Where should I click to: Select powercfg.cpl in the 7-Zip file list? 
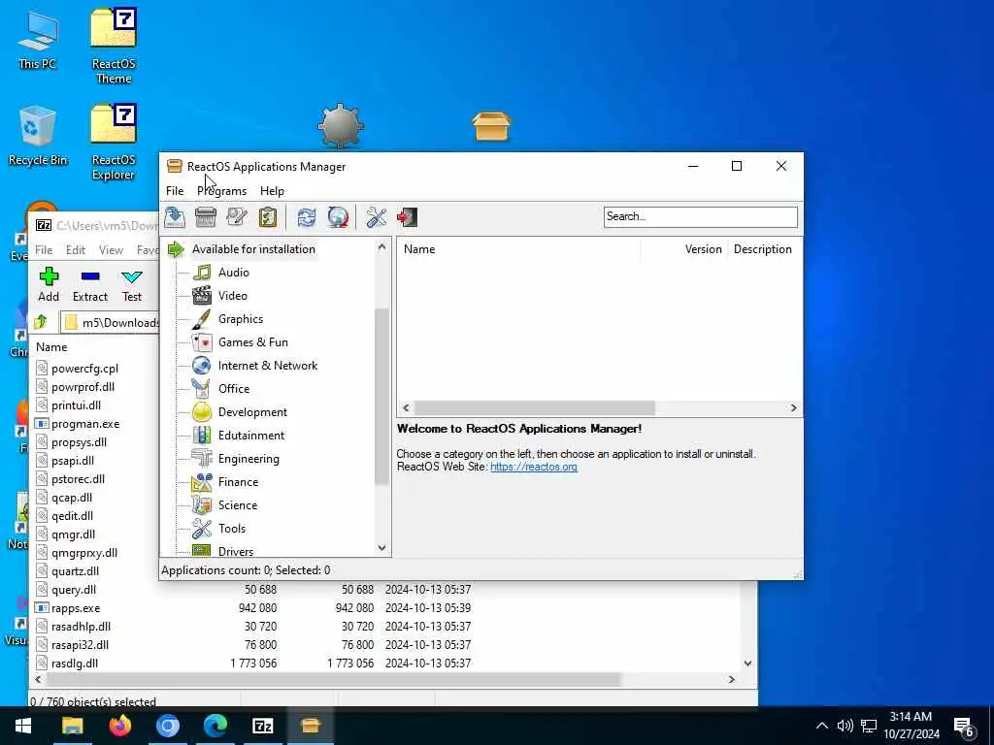point(85,368)
